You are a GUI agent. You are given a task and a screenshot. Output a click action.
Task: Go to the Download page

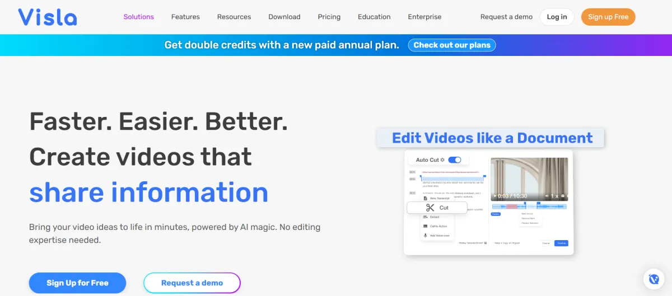pyautogui.click(x=284, y=17)
